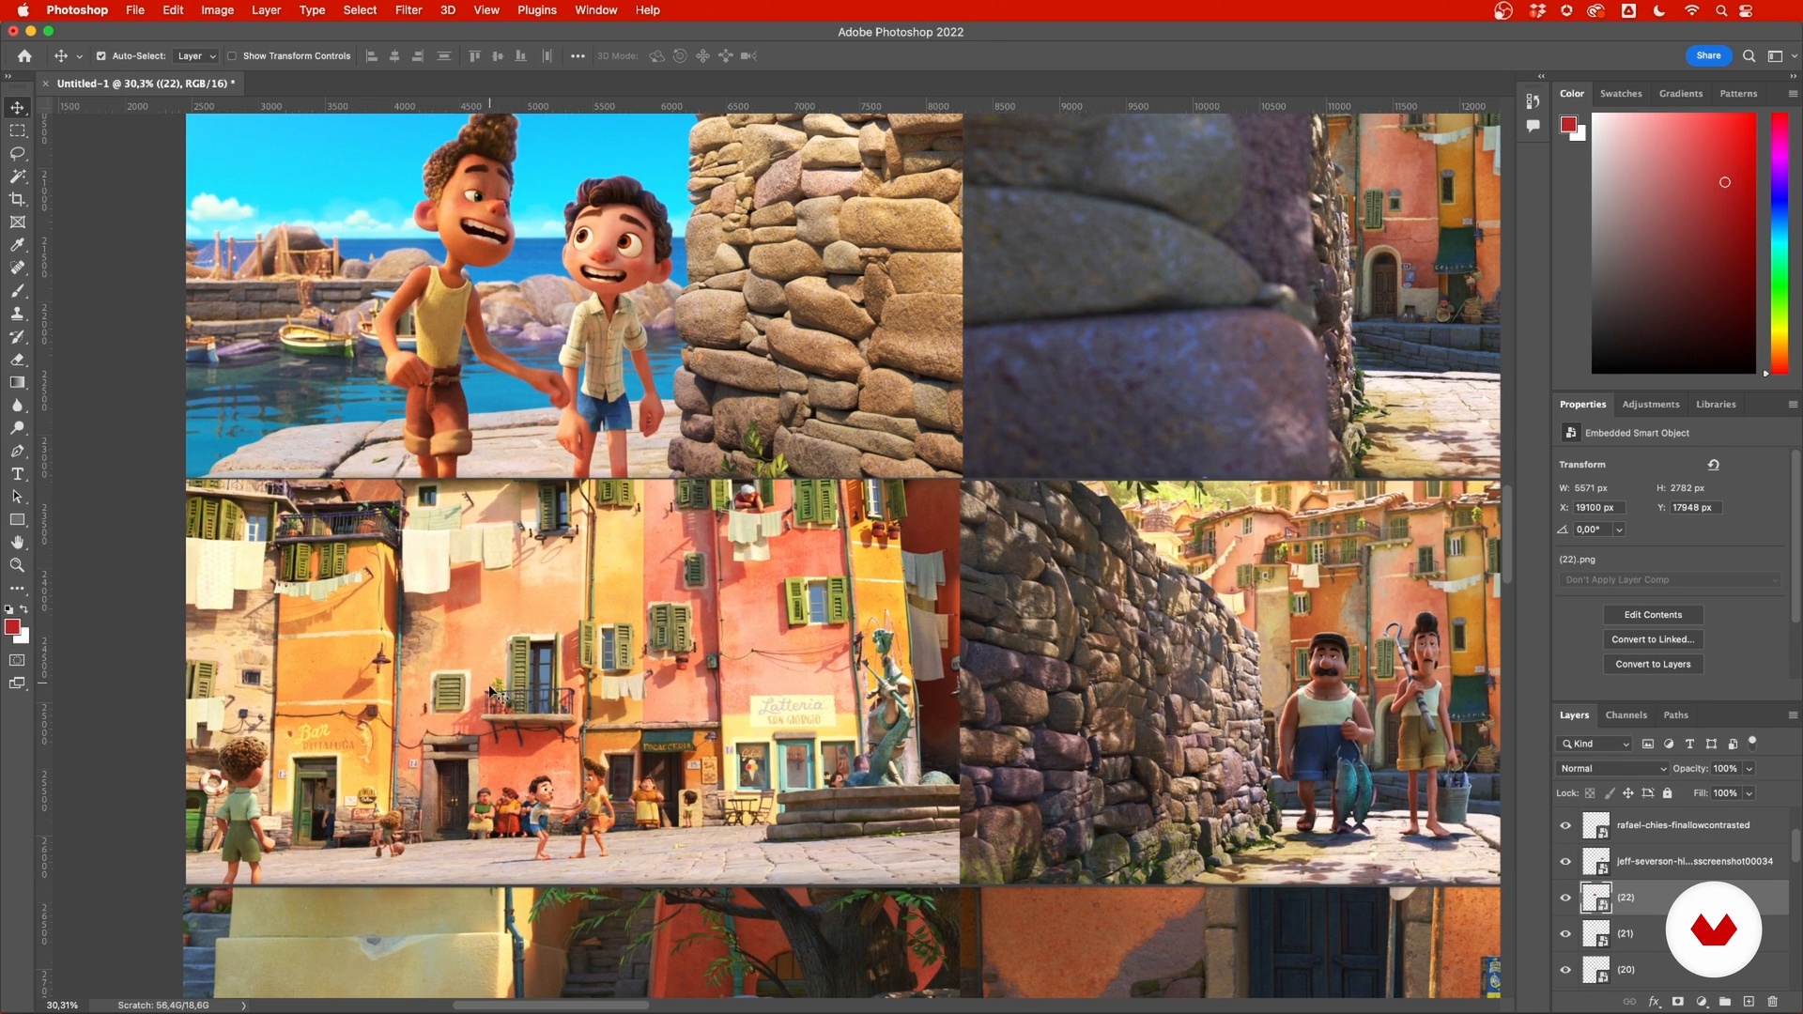Open the Image menu

tap(217, 10)
